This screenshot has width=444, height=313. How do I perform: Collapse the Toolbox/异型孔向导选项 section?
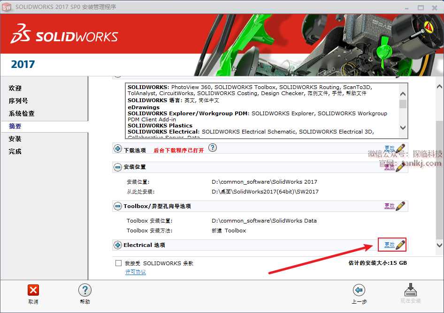click(118, 206)
